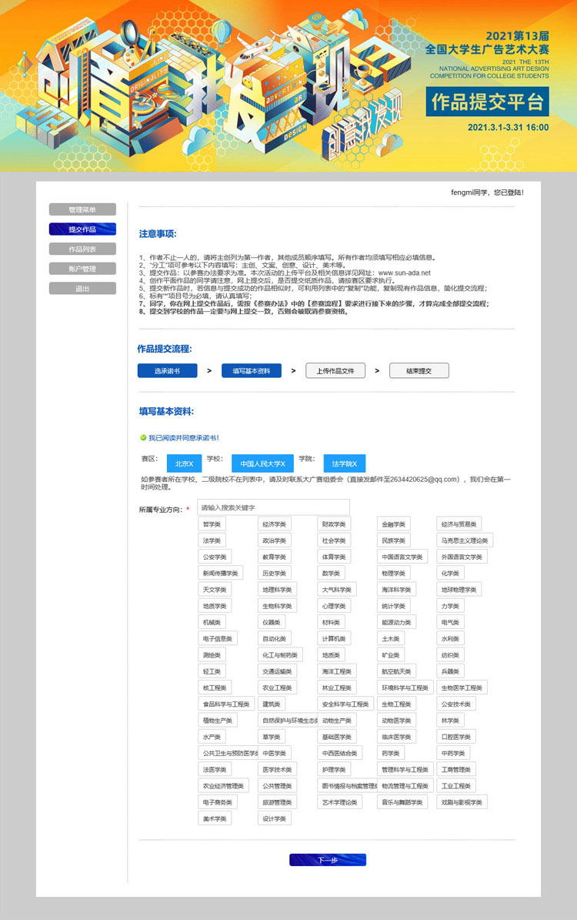Screen dimensions: 577x920
Task: Choose the 体育学类 major tag
Action: click(334, 557)
